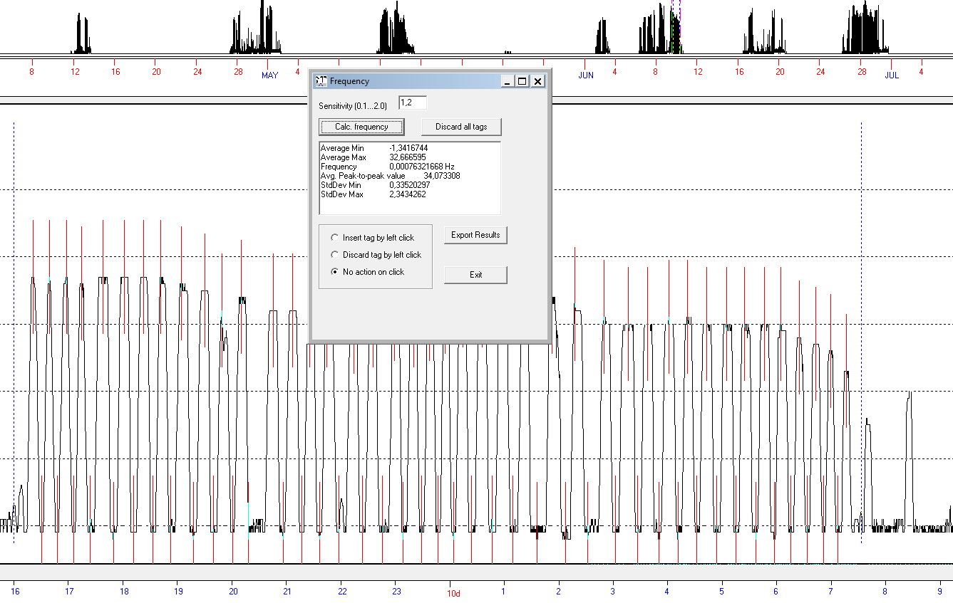Click the blue dashed vertical cursor in chart
The width and height of the screenshot is (953, 603).
tap(861, 285)
